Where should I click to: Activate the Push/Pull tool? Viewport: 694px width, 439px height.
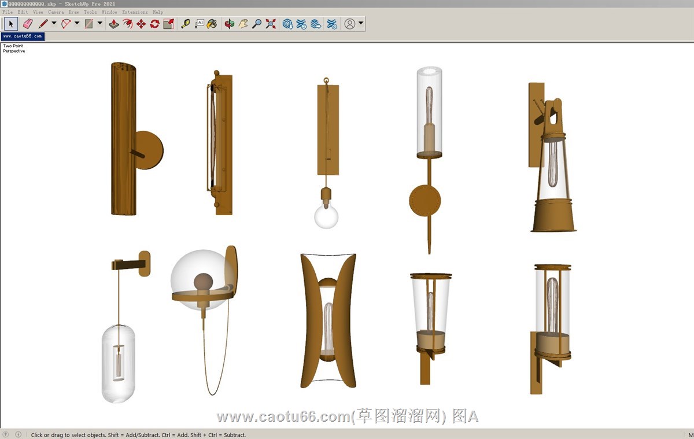click(x=114, y=24)
